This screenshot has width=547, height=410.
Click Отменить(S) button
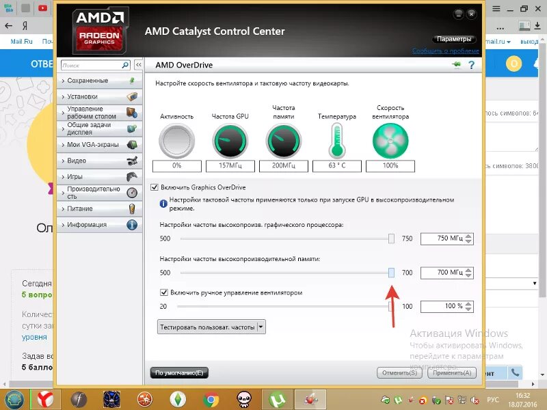click(x=400, y=372)
